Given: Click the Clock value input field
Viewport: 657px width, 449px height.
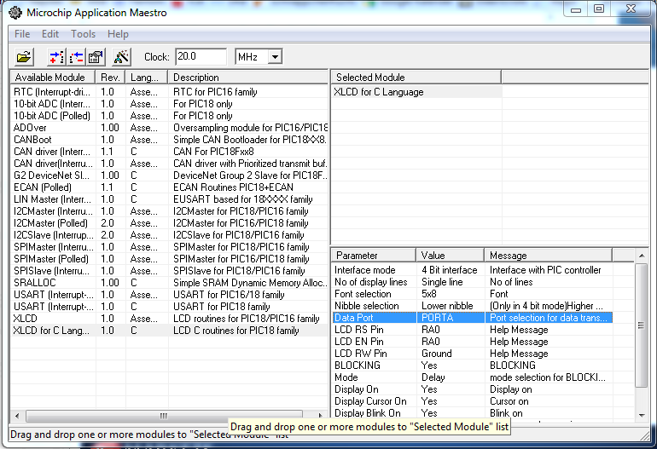Looking at the screenshot, I should (201, 56).
